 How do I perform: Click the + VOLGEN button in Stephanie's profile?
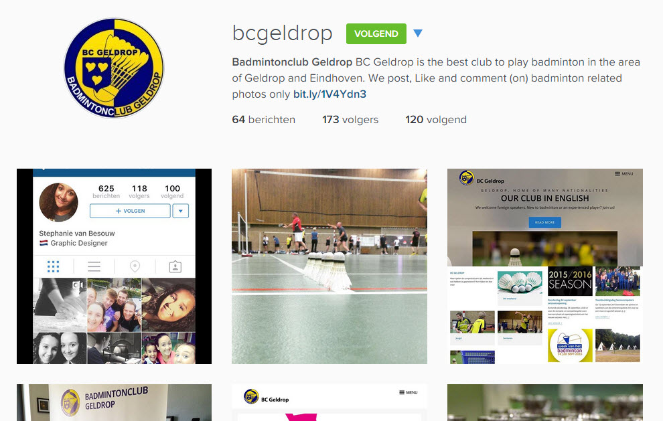[x=130, y=211]
